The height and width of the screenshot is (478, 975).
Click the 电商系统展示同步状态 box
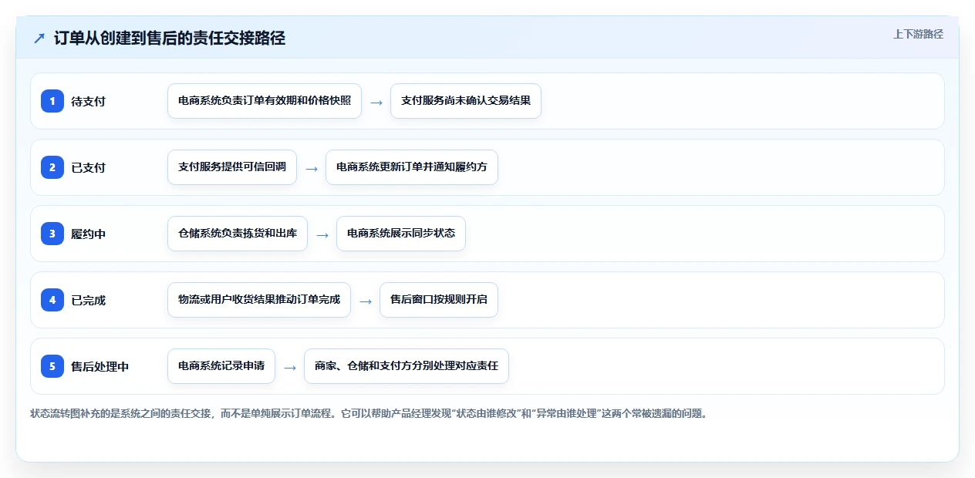[401, 234]
